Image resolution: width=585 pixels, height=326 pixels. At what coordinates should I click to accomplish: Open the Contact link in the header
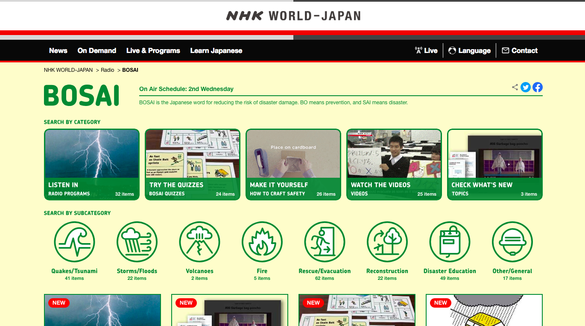[x=520, y=50]
